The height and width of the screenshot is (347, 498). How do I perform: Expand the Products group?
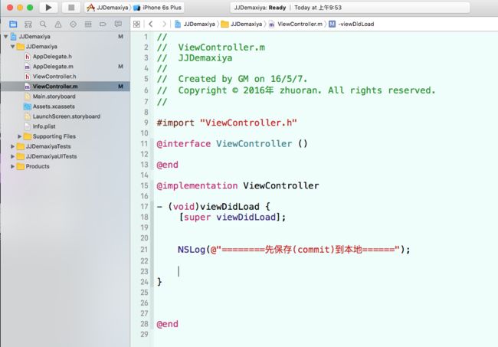pos(13,166)
